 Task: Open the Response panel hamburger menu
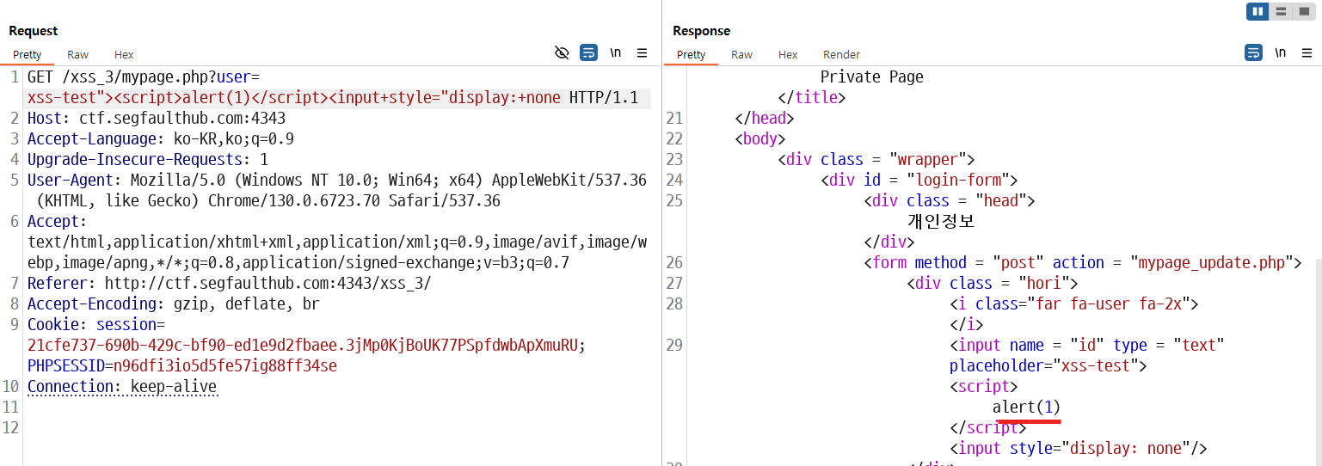coord(1307,53)
